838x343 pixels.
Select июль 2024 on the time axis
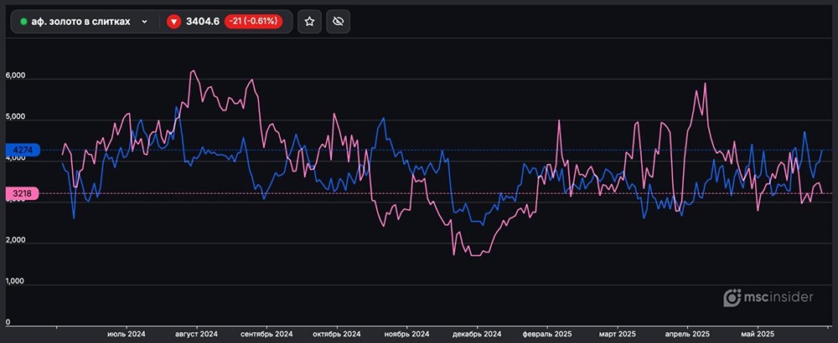coord(126,333)
